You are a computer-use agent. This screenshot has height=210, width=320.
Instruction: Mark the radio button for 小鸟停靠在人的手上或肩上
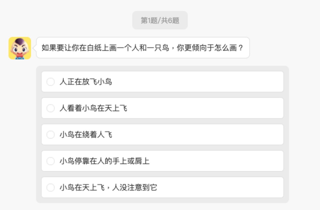pos(50,161)
